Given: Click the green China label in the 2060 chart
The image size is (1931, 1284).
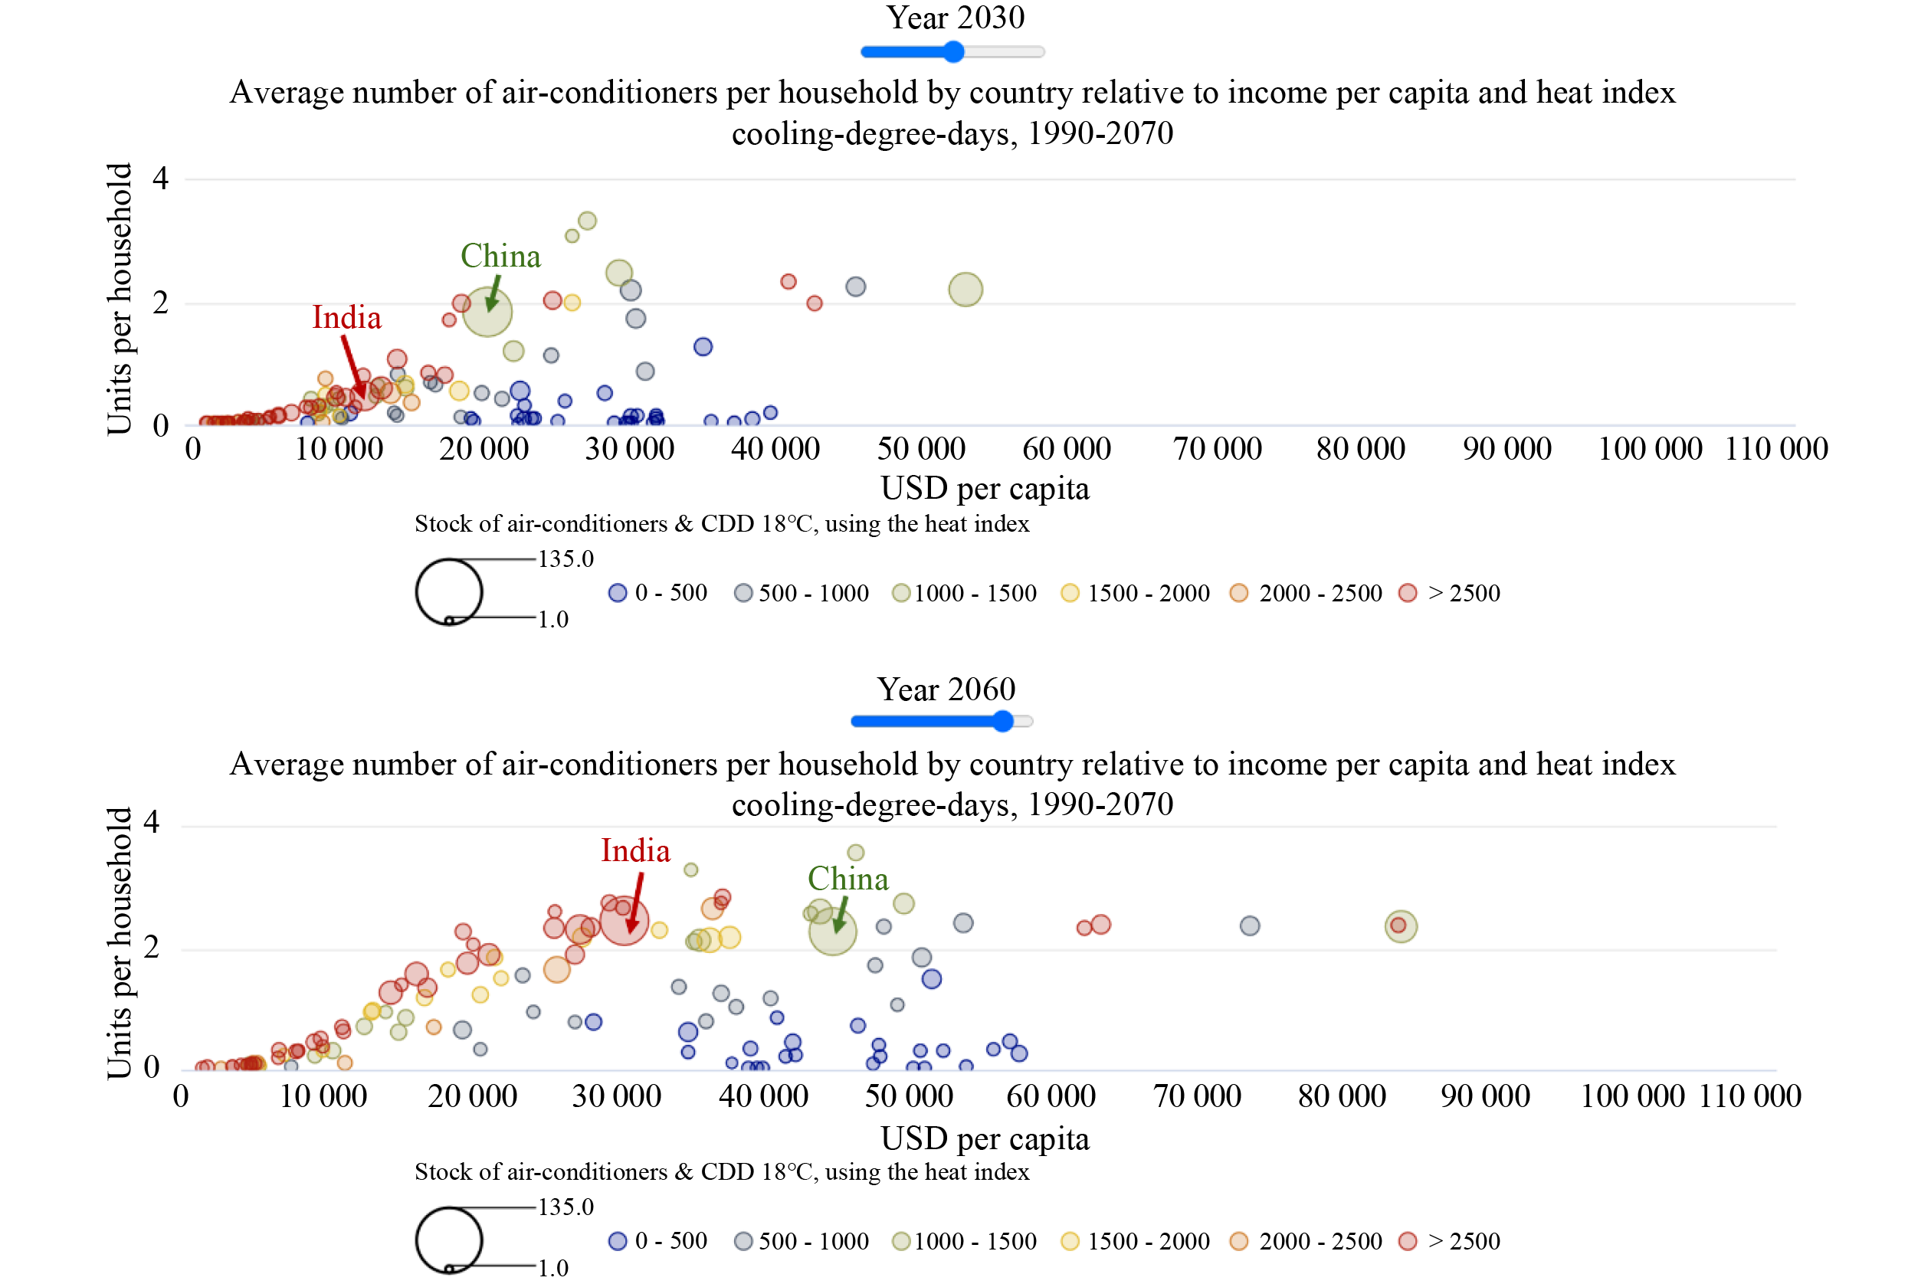Looking at the screenshot, I should pos(847,879).
